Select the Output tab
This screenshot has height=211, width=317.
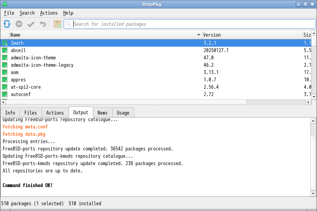point(81,112)
